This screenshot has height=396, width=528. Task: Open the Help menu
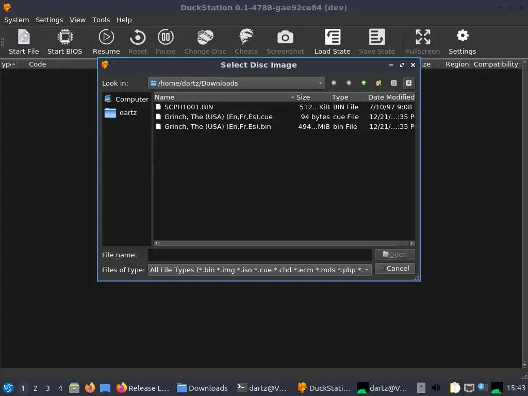pos(124,20)
